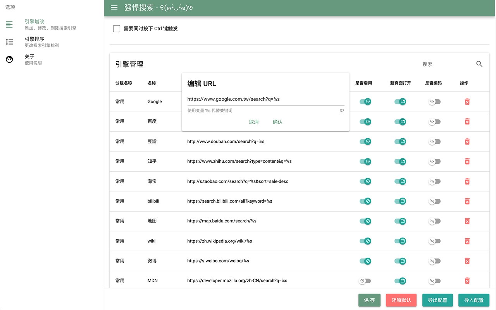Click the 引擎排序 sort icon in the sidebar
The image size is (496, 310).
[9, 42]
